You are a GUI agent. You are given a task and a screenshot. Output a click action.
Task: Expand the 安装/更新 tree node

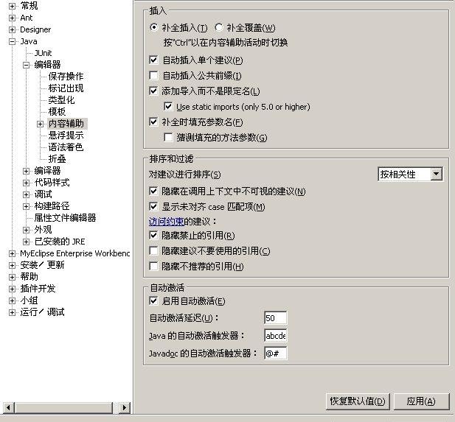[x=12, y=265]
